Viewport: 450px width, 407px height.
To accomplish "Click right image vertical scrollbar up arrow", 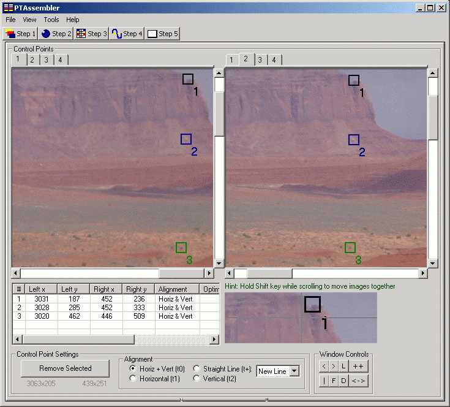I will pyautogui.click(x=433, y=73).
